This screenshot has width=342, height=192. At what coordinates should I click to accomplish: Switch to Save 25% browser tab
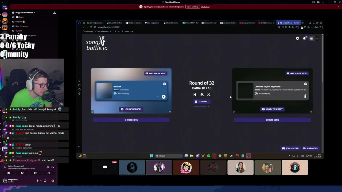114,23
